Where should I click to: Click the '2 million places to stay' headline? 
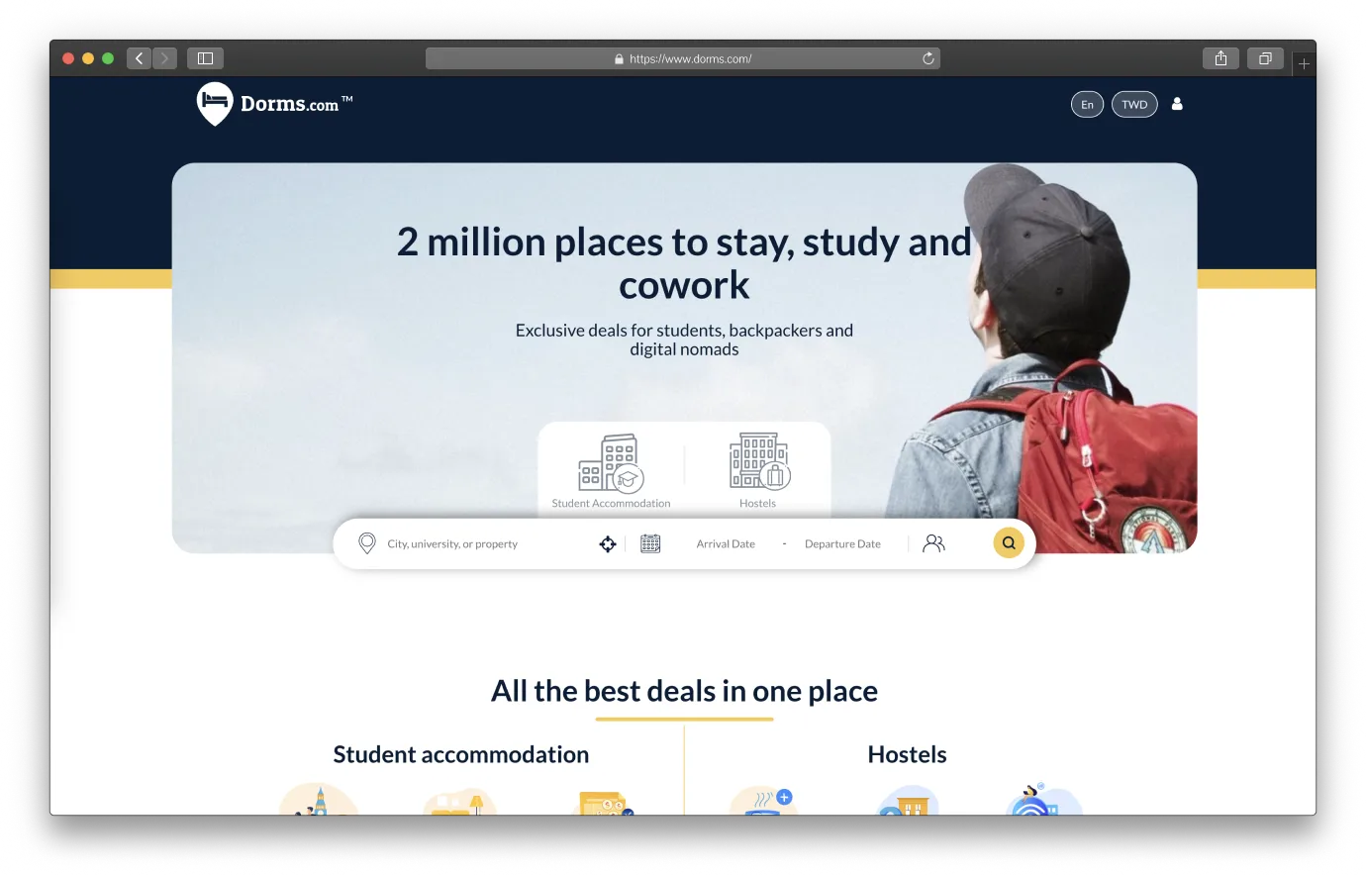pos(684,263)
